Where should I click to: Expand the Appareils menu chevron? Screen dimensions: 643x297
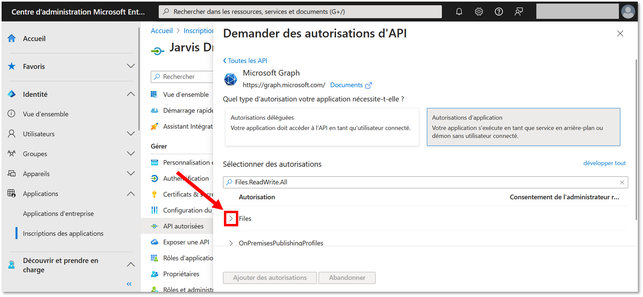(x=131, y=173)
